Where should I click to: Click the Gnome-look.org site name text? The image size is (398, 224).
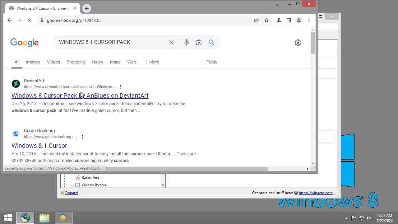[39, 131]
